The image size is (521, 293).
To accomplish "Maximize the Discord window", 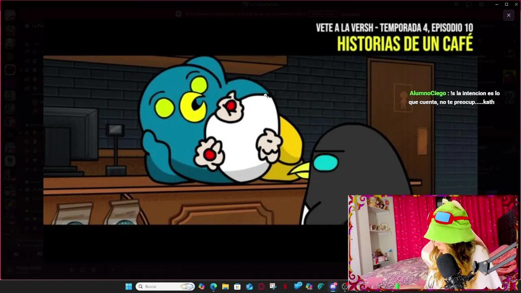I will click(x=506, y=4).
